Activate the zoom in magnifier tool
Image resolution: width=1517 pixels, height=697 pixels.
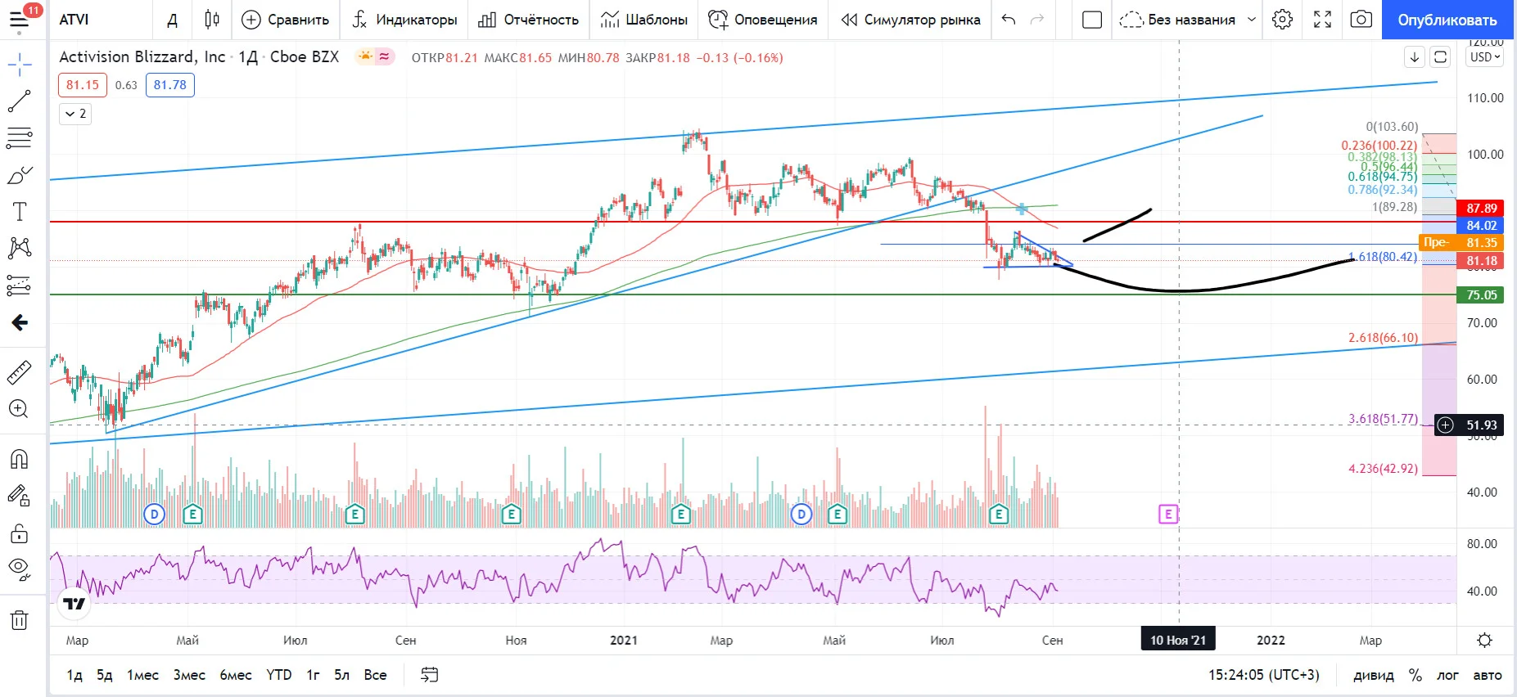pos(19,409)
